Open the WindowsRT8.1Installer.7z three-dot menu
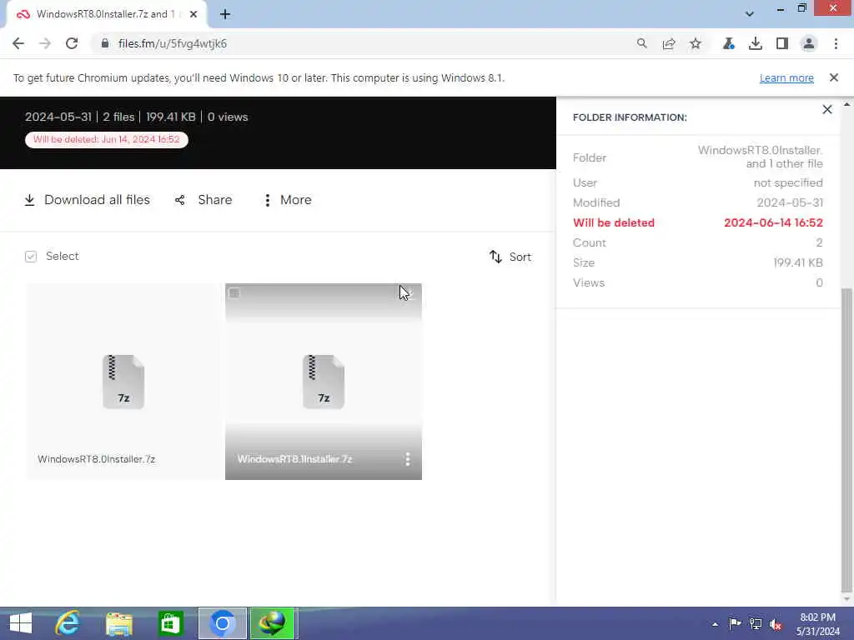The height and width of the screenshot is (640, 854). click(407, 459)
